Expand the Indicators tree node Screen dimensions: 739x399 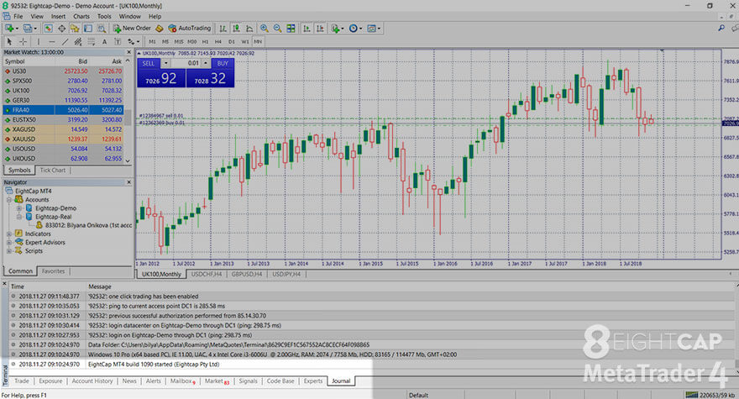click(x=9, y=234)
